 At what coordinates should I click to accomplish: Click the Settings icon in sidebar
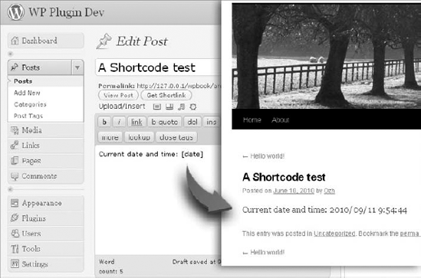coord(15,263)
